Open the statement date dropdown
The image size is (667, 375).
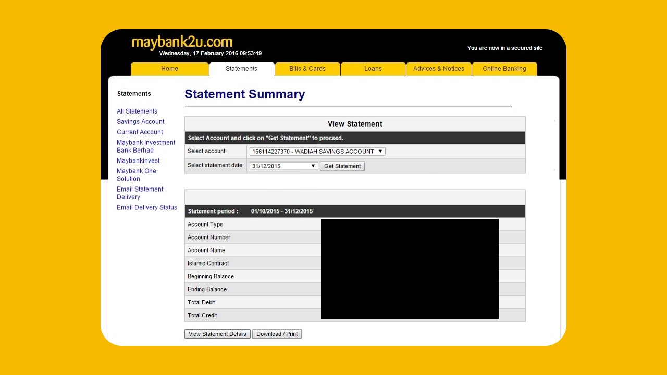[283, 166]
